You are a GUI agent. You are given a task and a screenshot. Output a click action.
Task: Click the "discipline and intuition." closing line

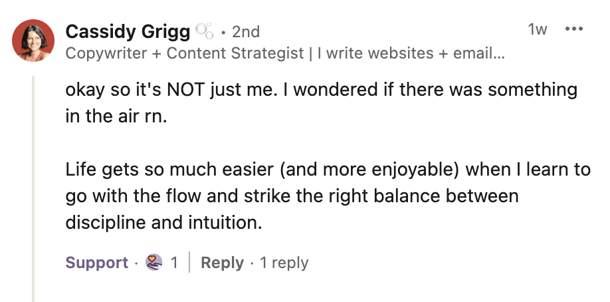[x=163, y=223]
